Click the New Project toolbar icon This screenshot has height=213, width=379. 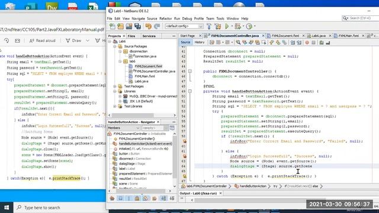(x=121, y=26)
